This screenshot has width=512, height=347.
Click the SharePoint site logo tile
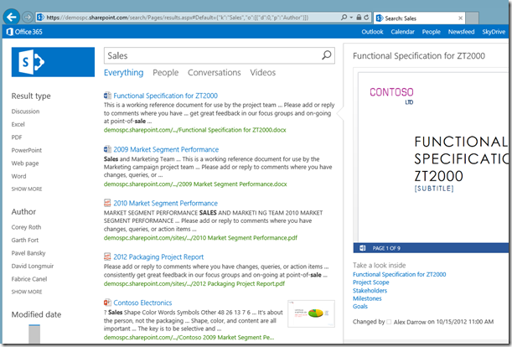tap(53, 62)
